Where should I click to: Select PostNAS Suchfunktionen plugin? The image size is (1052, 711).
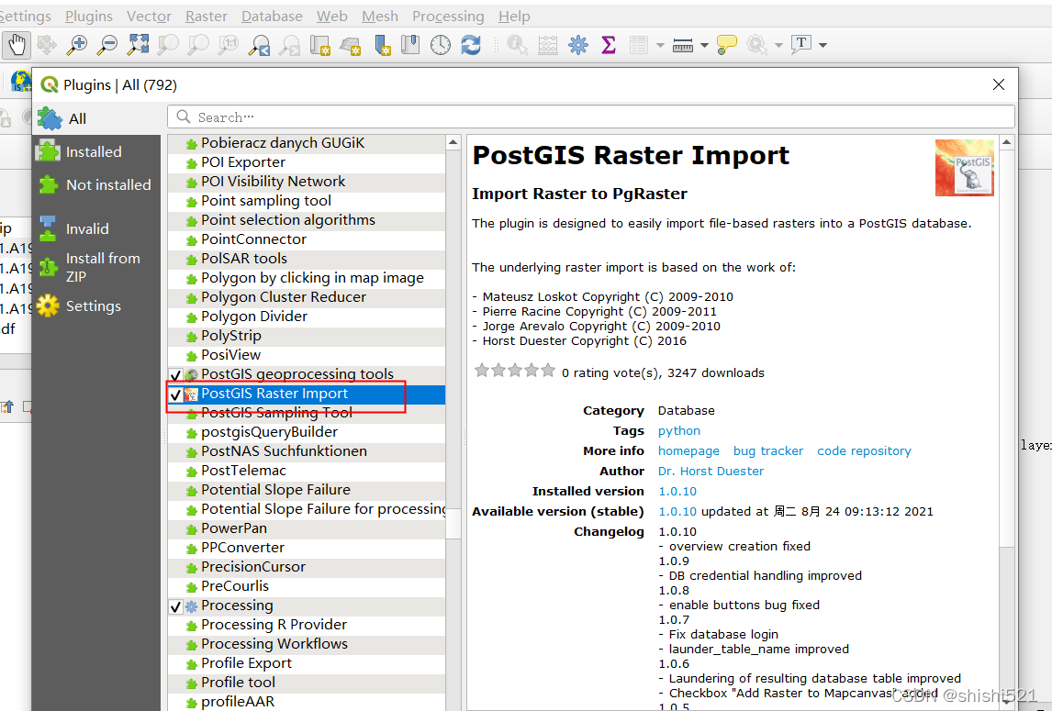click(307, 451)
